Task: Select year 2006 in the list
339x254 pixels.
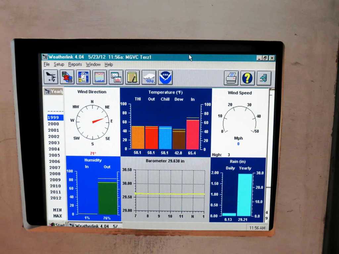Action: [55, 161]
